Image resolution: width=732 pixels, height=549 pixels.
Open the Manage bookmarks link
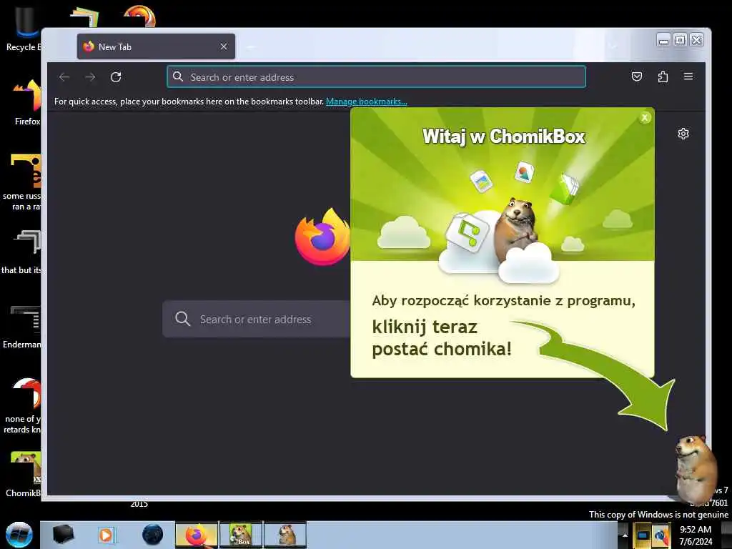(367, 102)
